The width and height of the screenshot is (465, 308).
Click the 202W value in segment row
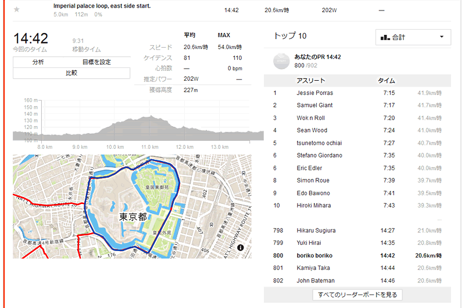click(329, 10)
